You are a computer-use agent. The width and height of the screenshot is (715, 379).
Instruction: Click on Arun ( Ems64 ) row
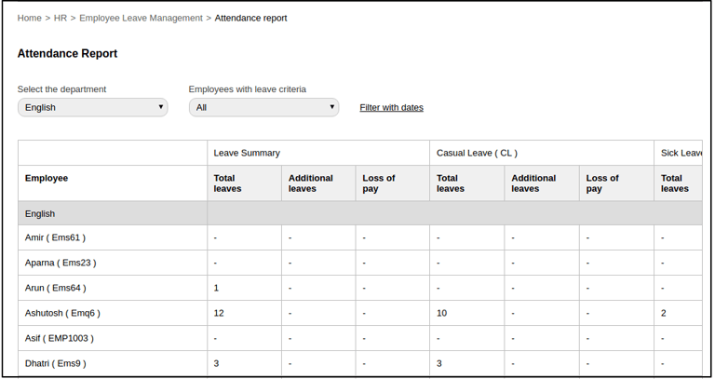click(55, 288)
